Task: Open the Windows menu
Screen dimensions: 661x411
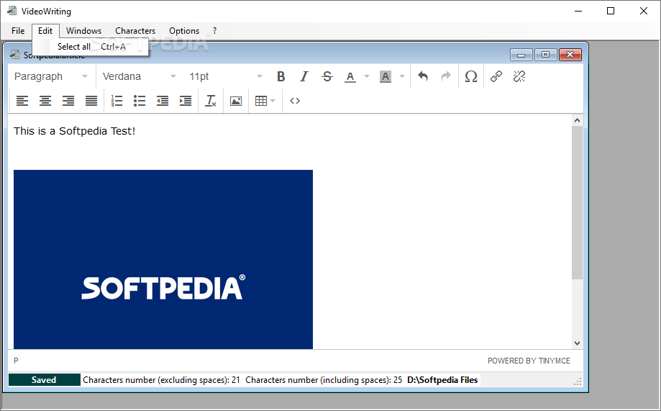Action: pyautogui.click(x=83, y=31)
